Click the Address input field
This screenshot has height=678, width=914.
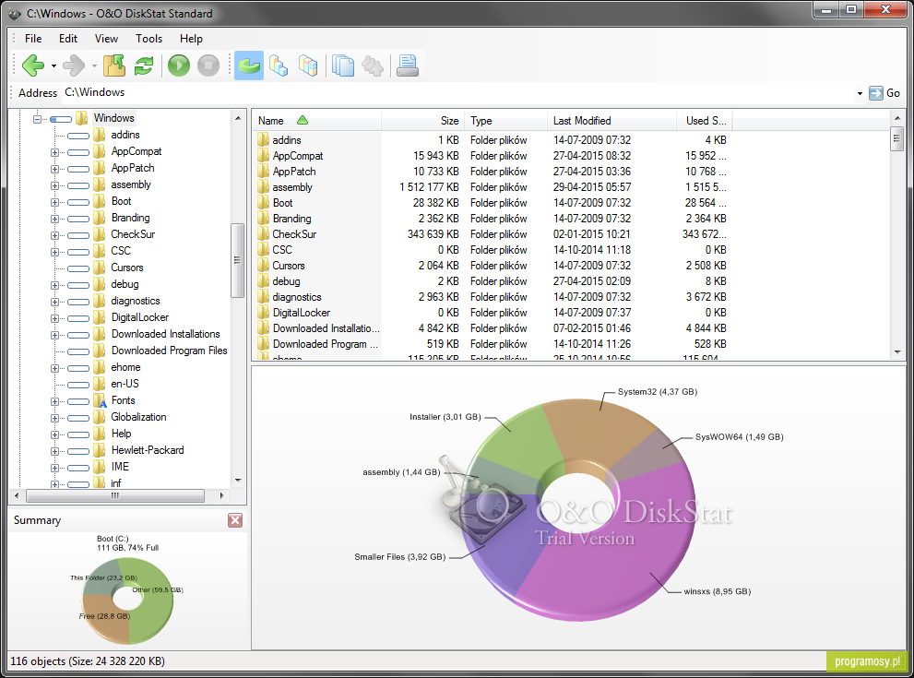pyautogui.click(x=457, y=92)
